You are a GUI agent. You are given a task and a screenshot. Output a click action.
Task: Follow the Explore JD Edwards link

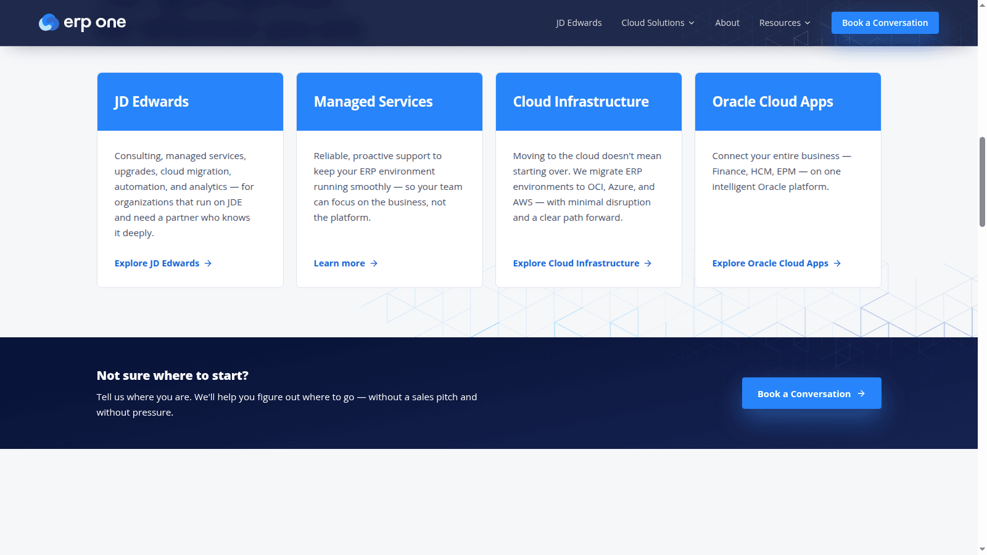(x=163, y=263)
